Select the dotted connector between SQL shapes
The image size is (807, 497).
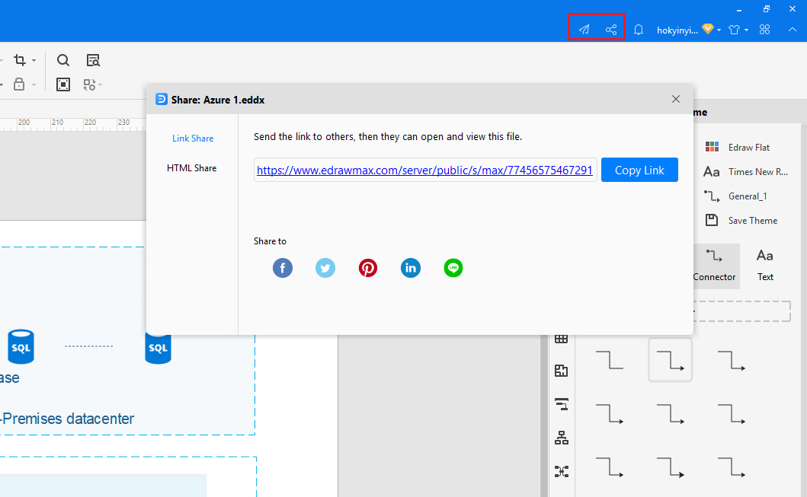tap(88, 346)
